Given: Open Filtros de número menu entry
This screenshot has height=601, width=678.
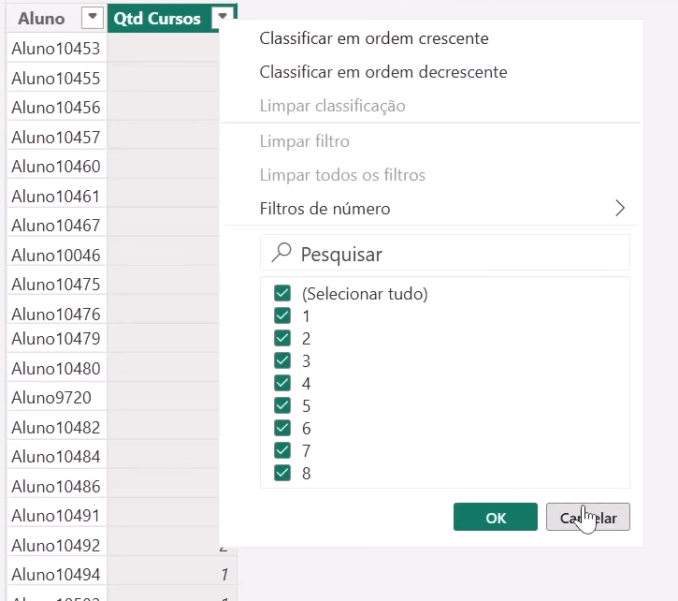Looking at the screenshot, I should (x=325, y=209).
